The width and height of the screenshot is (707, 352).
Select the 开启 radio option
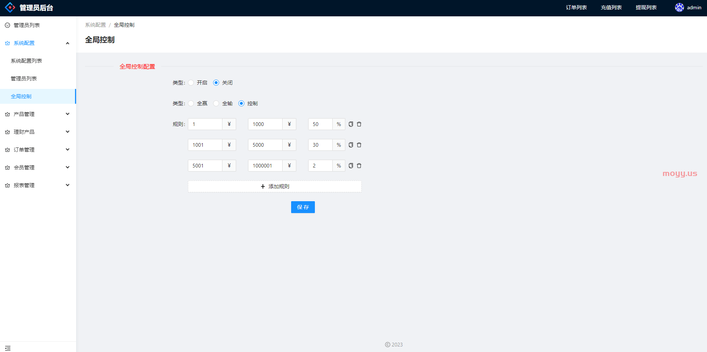[191, 83]
